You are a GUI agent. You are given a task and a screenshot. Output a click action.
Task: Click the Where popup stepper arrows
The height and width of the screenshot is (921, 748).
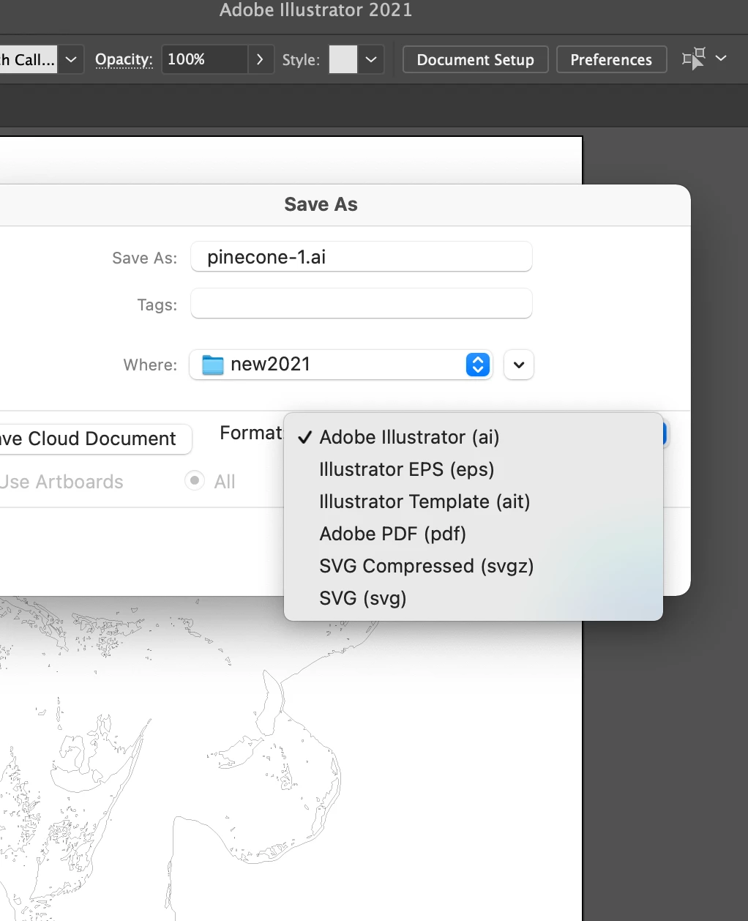point(477,365)
